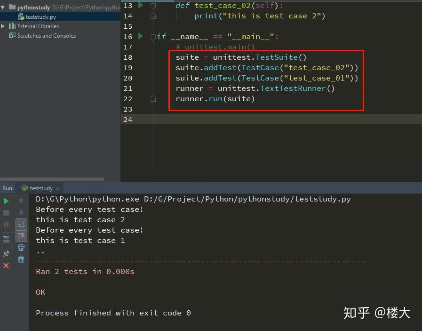Viewport: 422px width, 331px height.
Task: Expand External Libraries
Action: (x=2, y=26)
